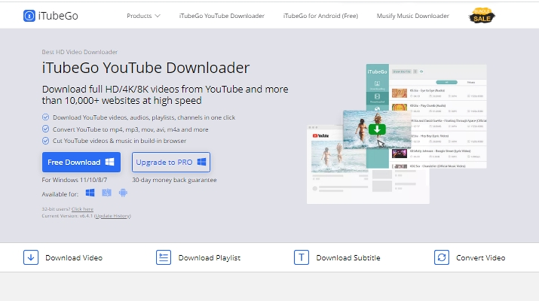Image resolution: width=539 pixels, height=301 pixels.
Task: Click Download Video label
Action: pyautogui.click(x=74, y=258)
